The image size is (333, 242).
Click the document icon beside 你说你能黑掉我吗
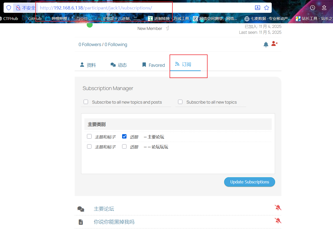(x=81, y=222)
